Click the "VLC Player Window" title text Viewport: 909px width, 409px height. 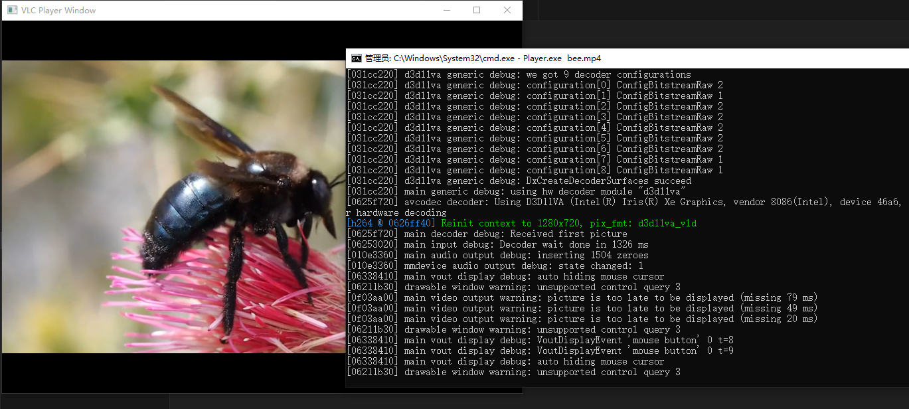pos(58,11)
